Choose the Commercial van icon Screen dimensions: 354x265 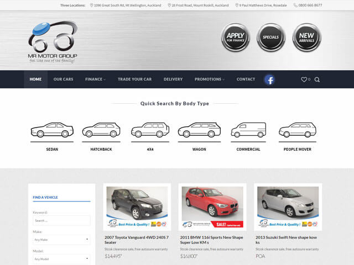coord(248,130)
